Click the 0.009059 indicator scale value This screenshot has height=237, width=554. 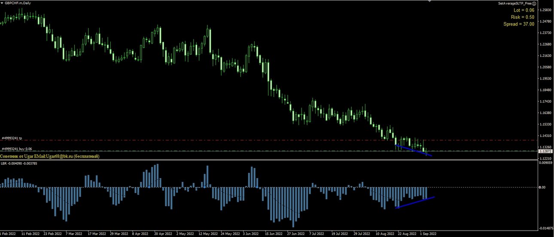(x=546, y=163)
